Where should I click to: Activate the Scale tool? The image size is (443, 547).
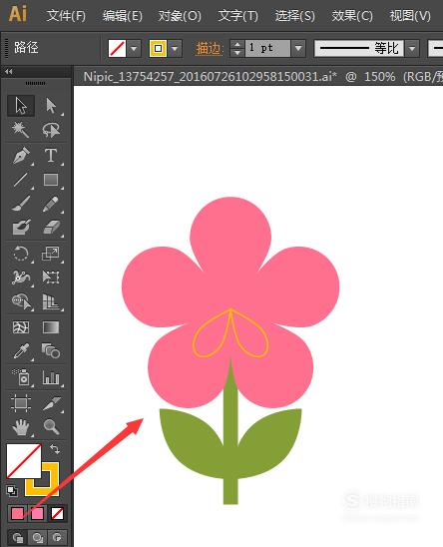[51, 254]
